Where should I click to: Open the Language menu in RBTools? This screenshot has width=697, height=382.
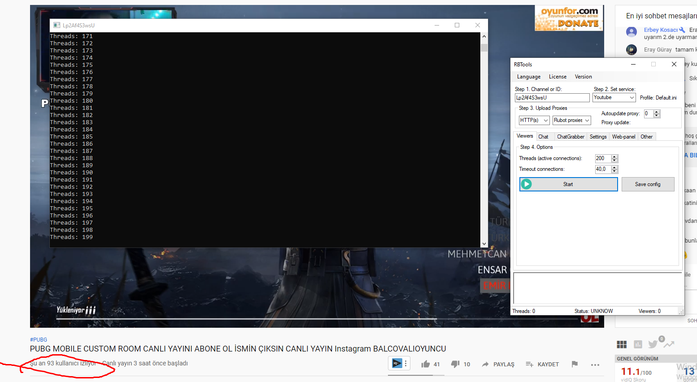pyautogui.click(x=528, y=77)
